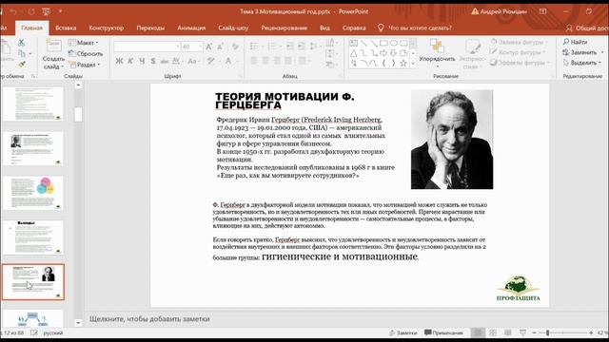Click zoom out minus button
The image size is (609, 342).
pos(535,332)
